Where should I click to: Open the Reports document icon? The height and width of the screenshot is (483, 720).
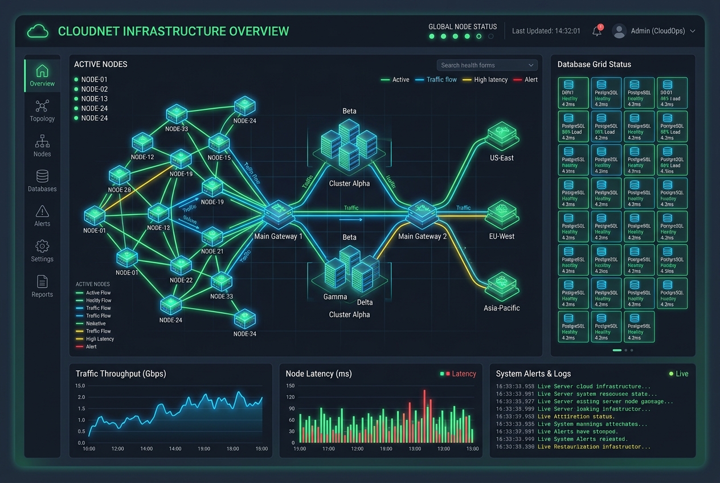click(x=42, y=281)
